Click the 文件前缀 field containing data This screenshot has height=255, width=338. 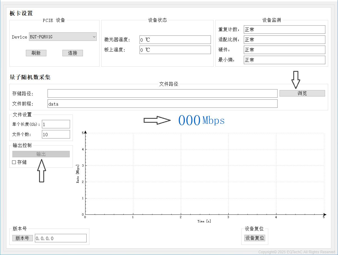tap(162, 104)
